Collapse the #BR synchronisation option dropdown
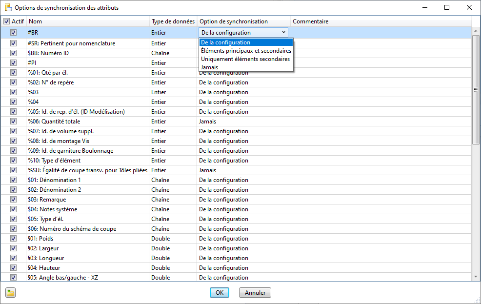 tap(283, 33)
